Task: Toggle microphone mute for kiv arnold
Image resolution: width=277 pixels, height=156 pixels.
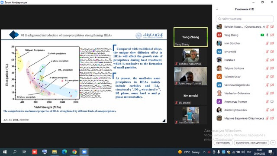Action: click(267, 52)
